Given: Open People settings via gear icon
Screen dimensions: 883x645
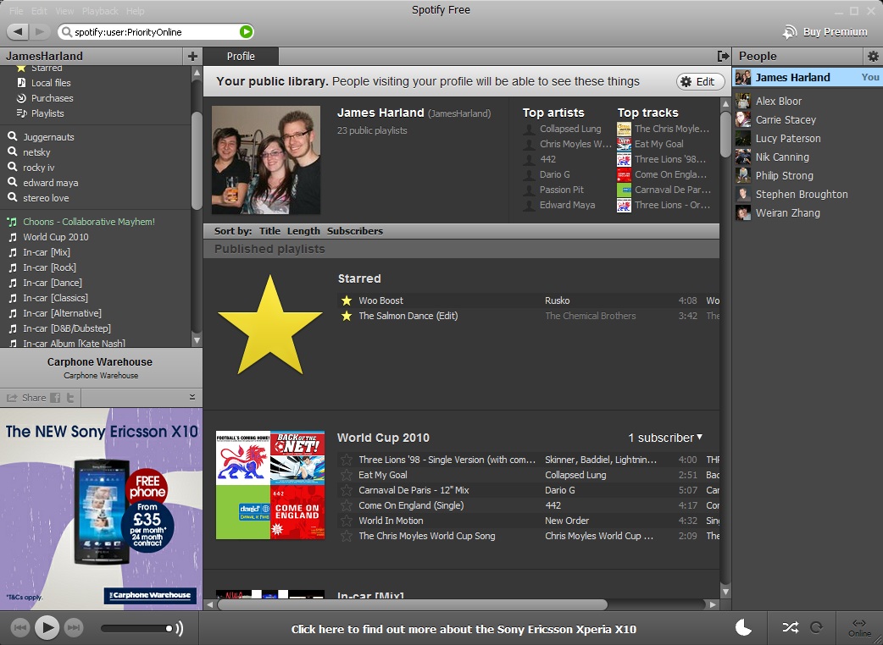Looking at the screenshot, I should pyautogui.click(x=873, y=56).
